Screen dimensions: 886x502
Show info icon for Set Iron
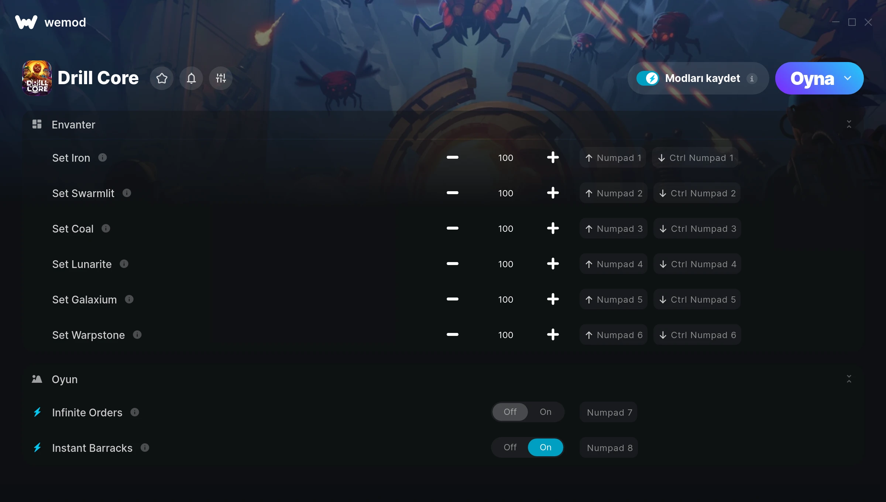[103, 158]
